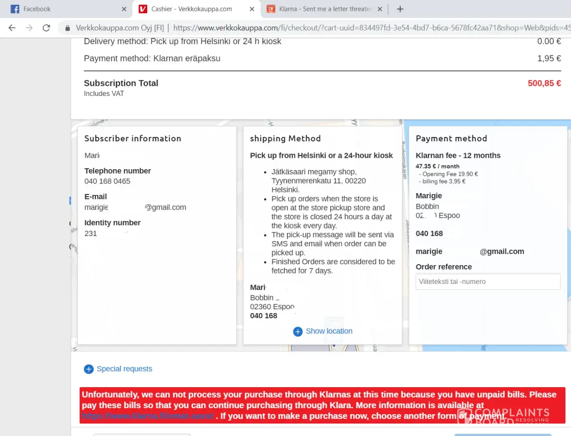
Task: Click the blue plus beside Show location
Action: [298, 331]
